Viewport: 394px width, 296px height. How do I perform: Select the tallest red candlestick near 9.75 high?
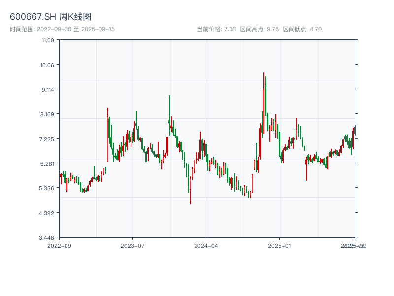[x=264, y=104]
